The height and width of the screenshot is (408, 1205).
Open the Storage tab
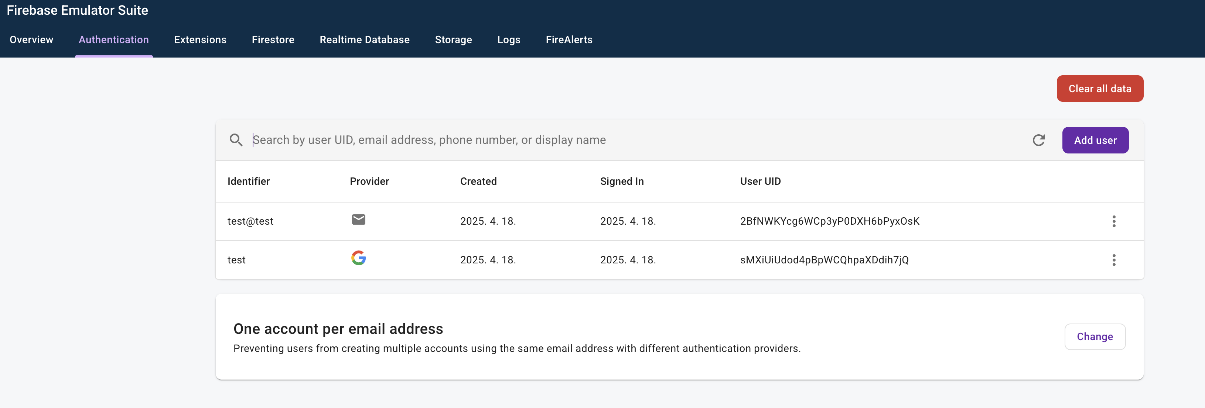[x=453, y=40]
